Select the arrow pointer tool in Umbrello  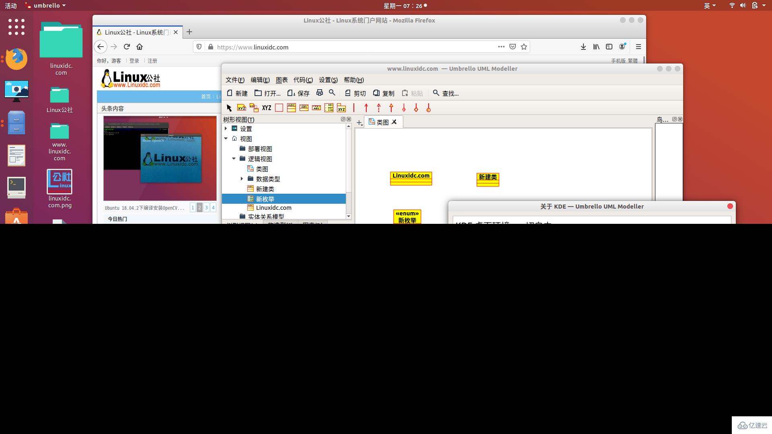[229, 108]
